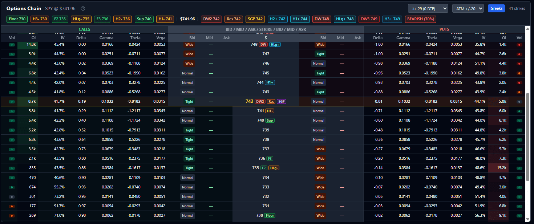Click the HLg+ tag next to strike 748
Viewport: 534px width, 224px height.
(275, 45)
